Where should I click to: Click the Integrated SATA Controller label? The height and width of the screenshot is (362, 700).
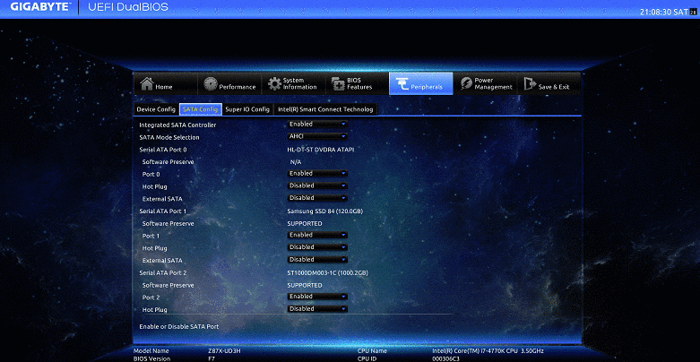point(177,125)
